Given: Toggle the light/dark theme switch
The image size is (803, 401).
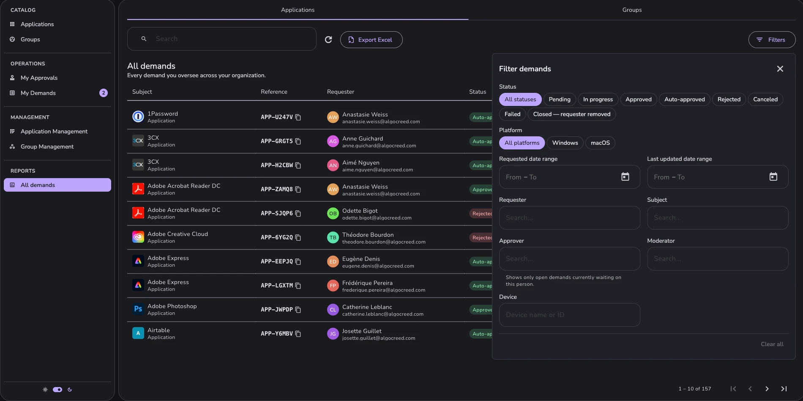Looking at the screenshot, I should 57,390.
